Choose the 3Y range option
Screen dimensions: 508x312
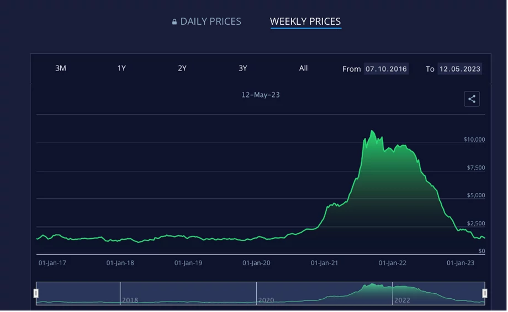[x=244, y=68]
